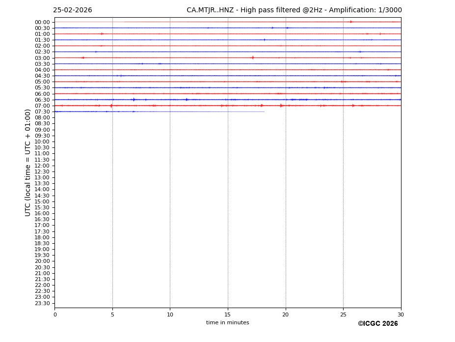Select the 03:00 time row label
The height and width of the screenshot is (342, 455).
tap(42, 58)
